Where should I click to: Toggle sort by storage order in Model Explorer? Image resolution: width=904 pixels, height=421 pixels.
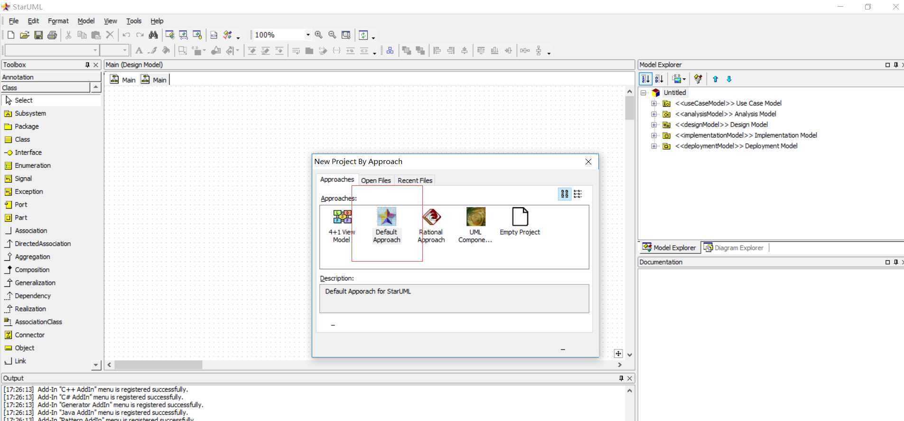click(x=645, y=79)
